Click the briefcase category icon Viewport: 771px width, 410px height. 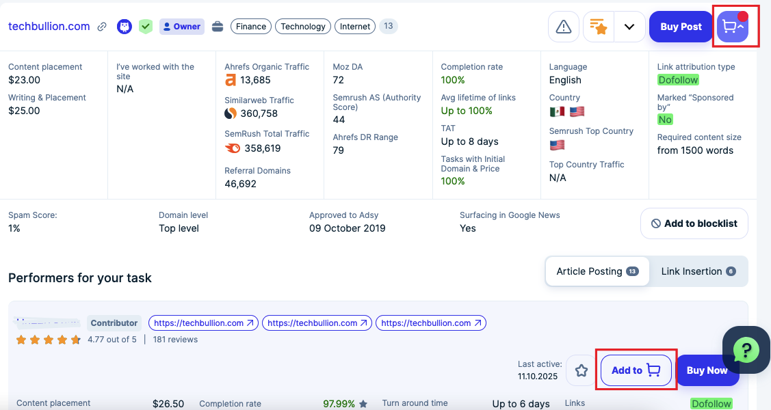point(218,27)
